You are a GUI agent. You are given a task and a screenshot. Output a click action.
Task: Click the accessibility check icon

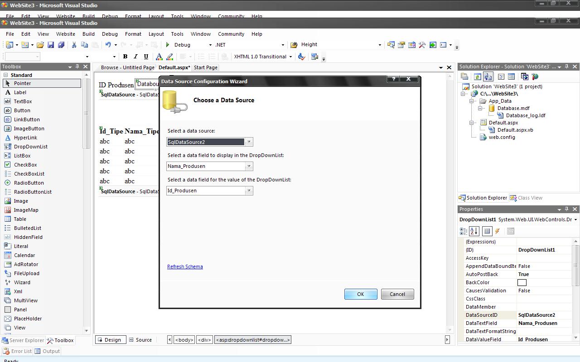point(301,57)
